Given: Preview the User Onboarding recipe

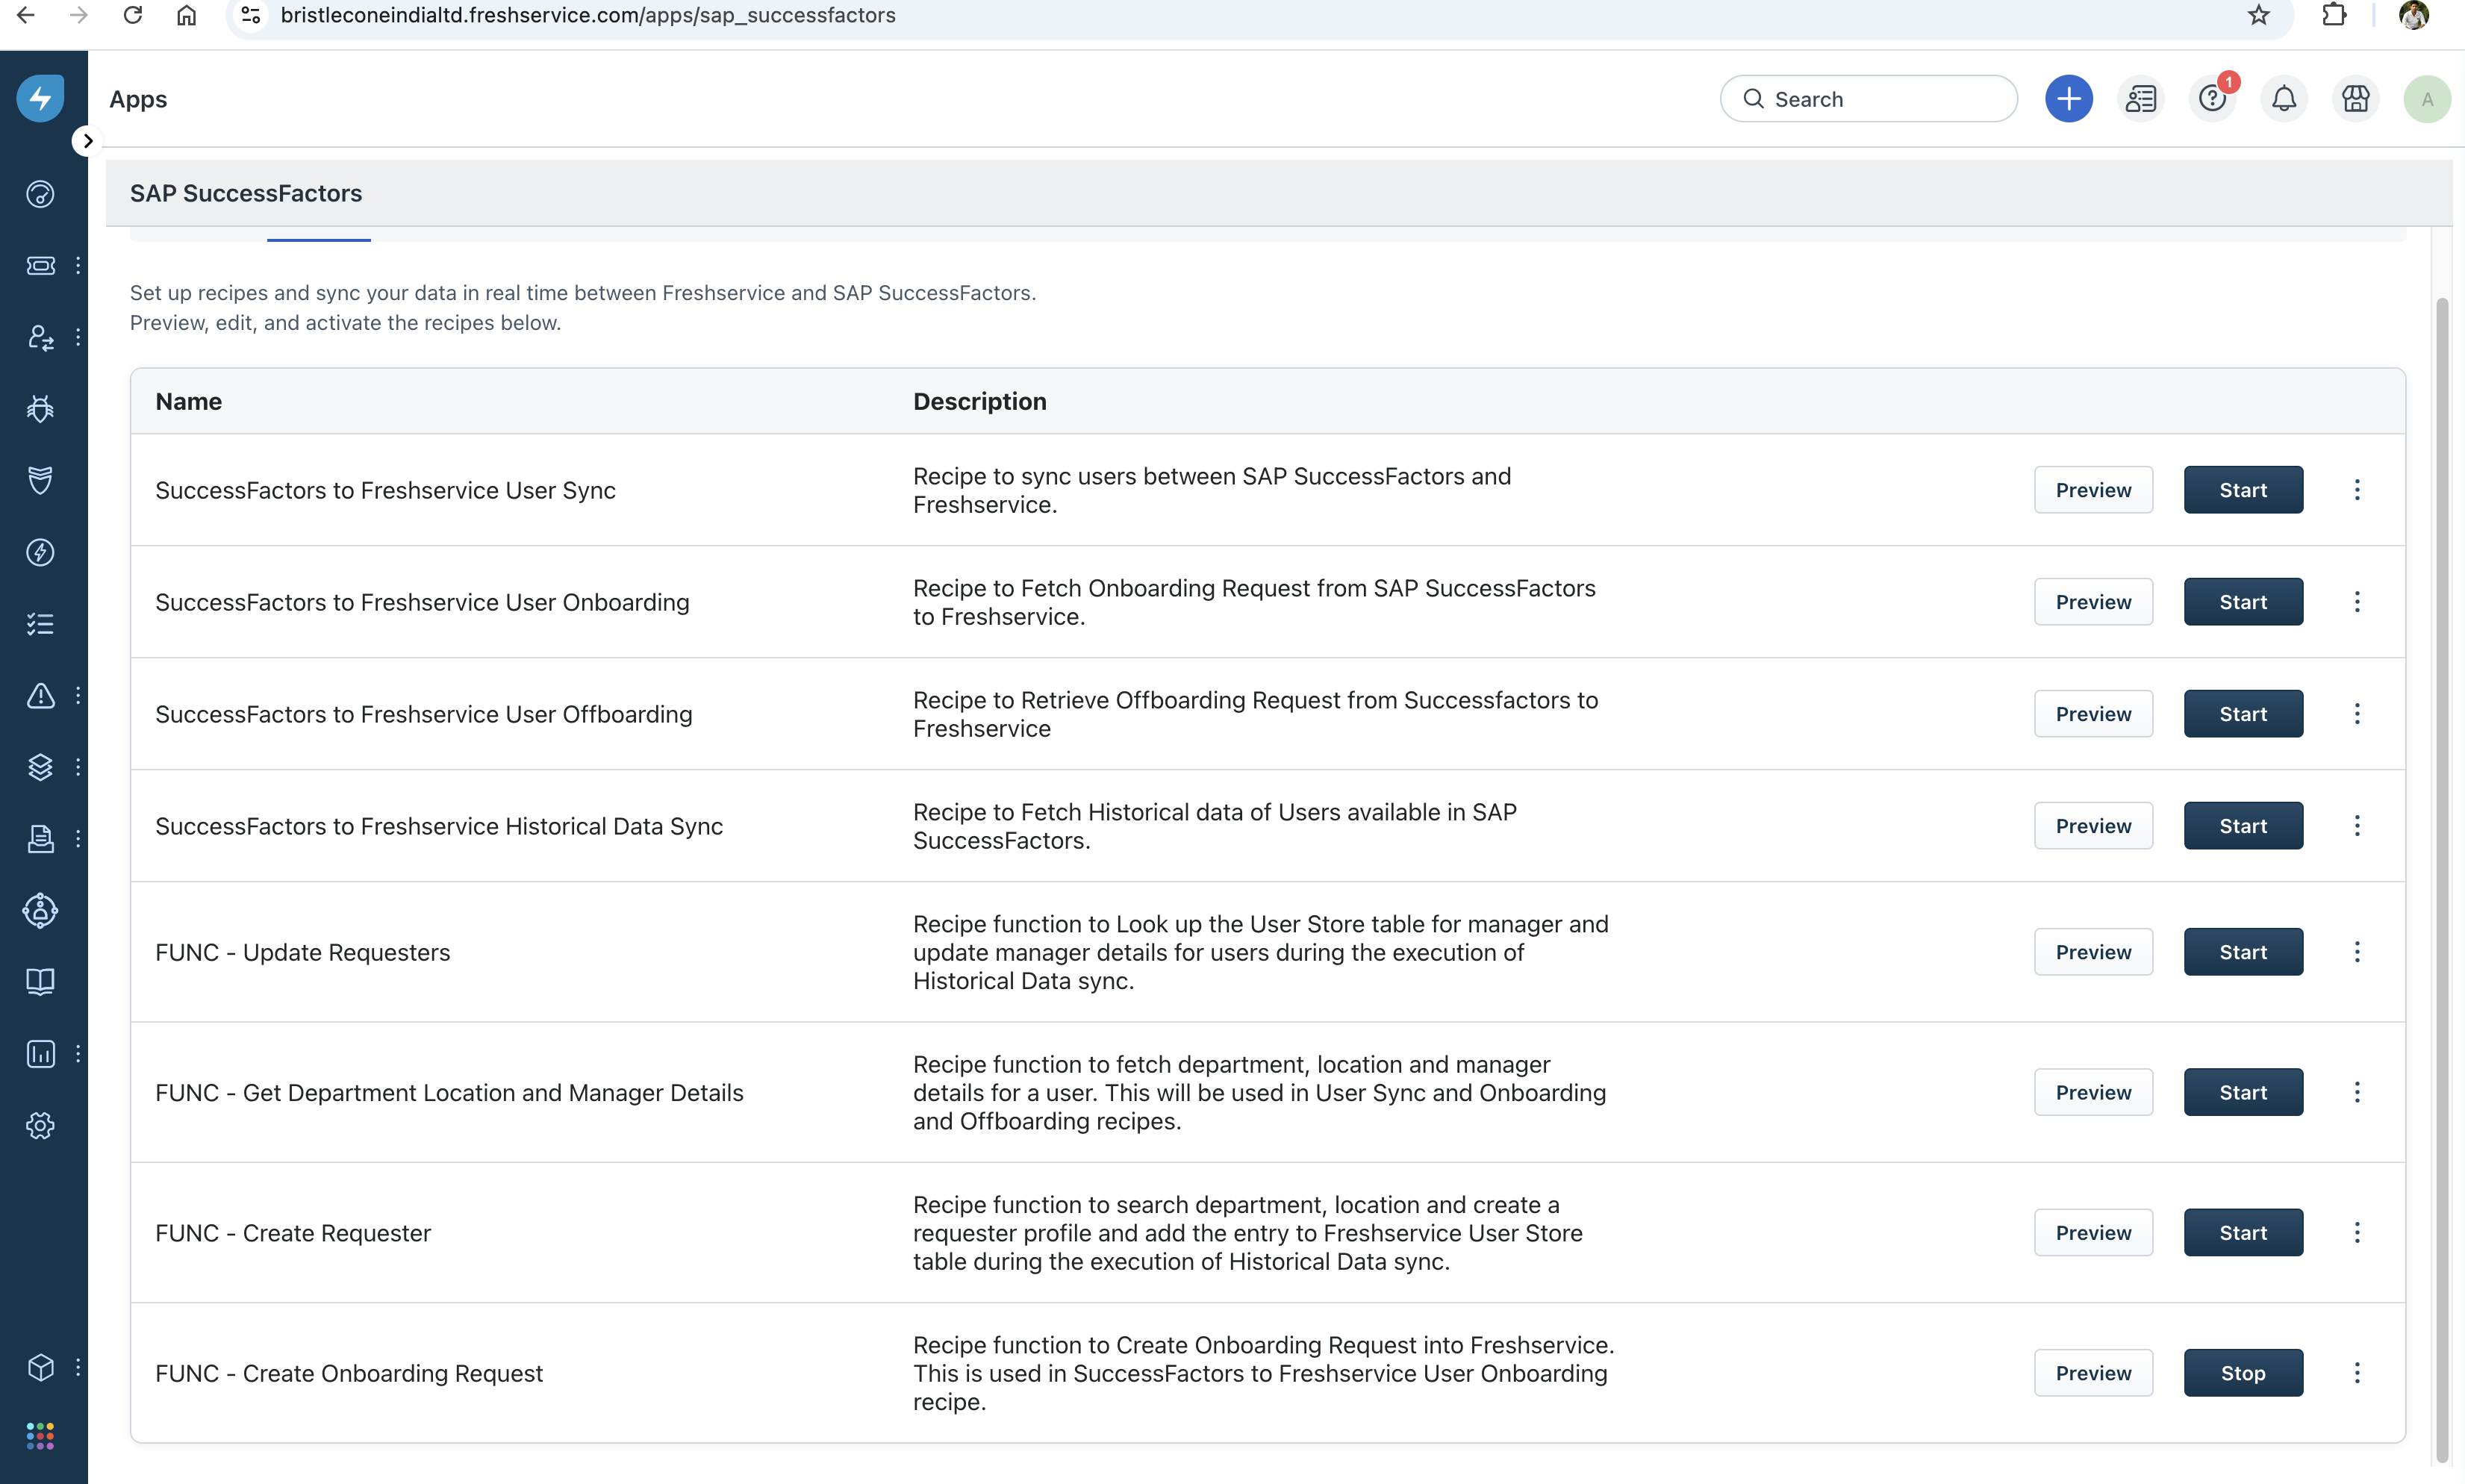Looking at the screenshot, I should [2093, 602].
